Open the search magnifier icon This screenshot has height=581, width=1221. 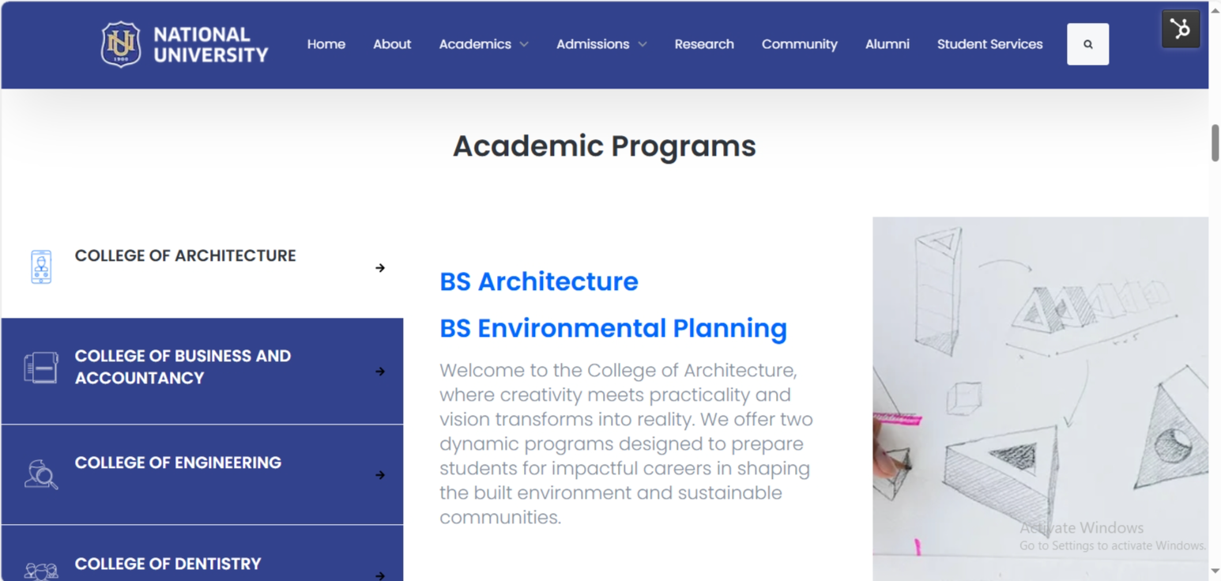tap(1088, 43)
